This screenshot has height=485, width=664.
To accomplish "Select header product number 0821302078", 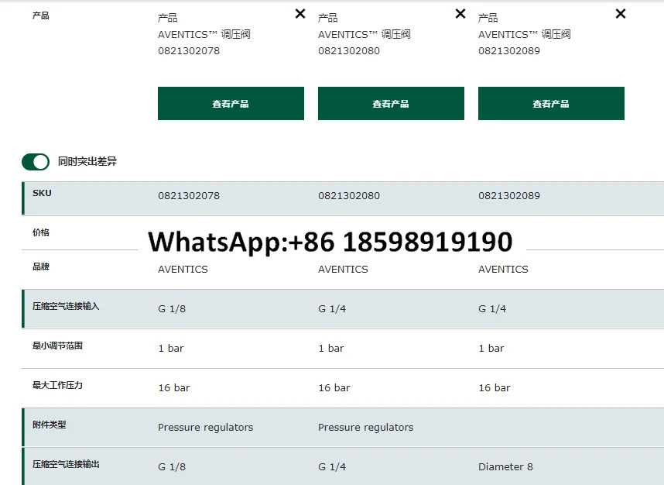I will pyautogui.click(x=189, y=51).
